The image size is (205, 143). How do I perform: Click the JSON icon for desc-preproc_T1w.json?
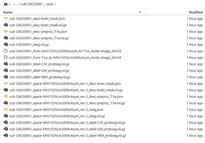tap(6, 32)
